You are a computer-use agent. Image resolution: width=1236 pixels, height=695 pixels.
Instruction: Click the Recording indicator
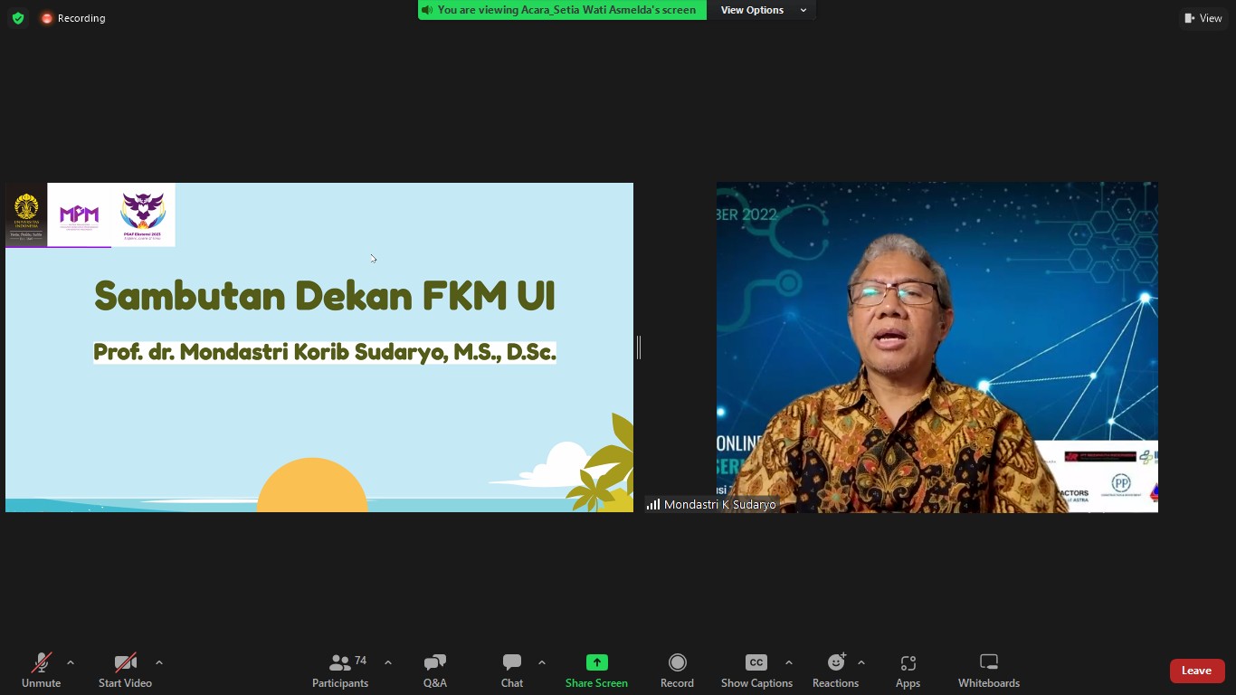(x=72, y=17)
